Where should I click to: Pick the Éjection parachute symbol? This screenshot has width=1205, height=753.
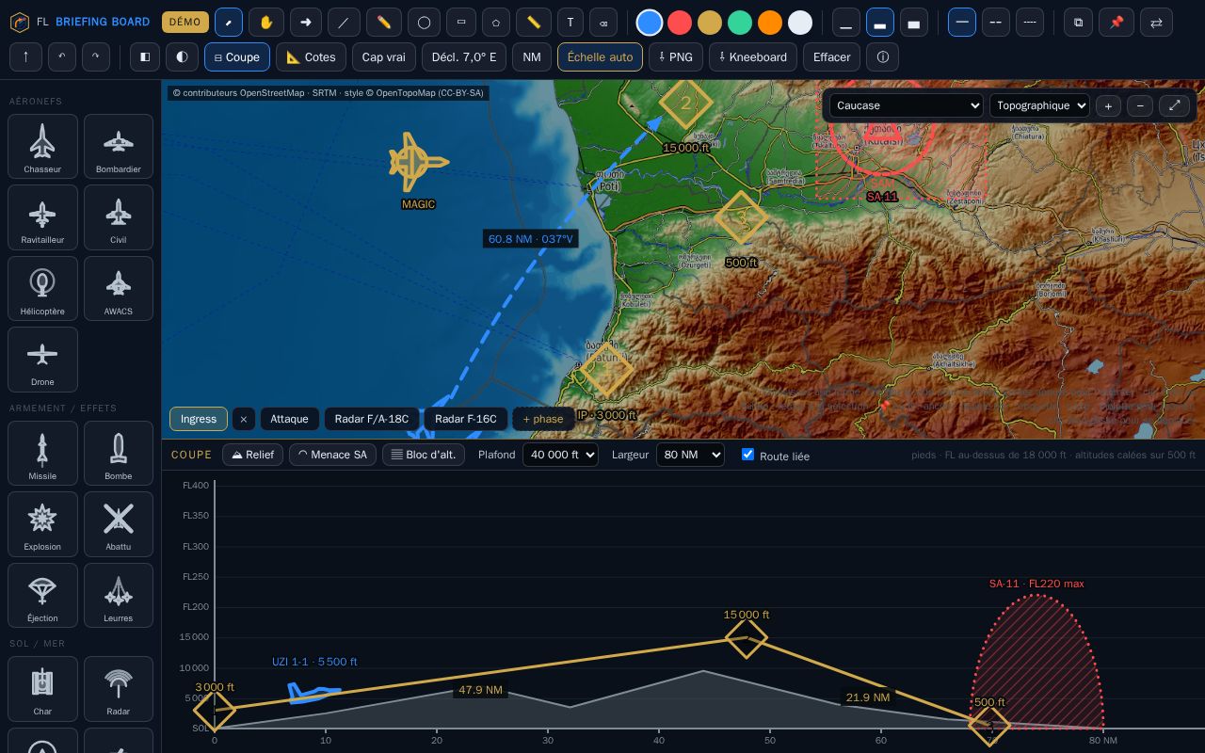point(42,595)
